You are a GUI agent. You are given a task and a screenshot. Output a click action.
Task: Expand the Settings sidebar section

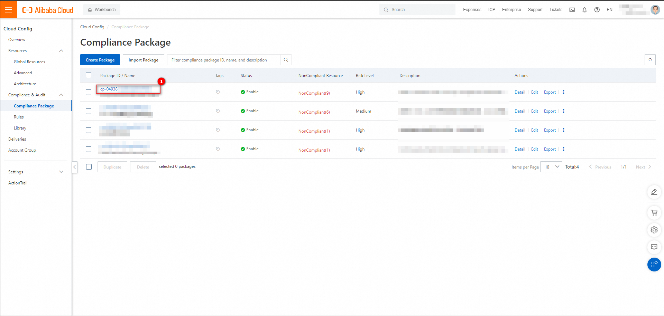[x=61, y=172]
